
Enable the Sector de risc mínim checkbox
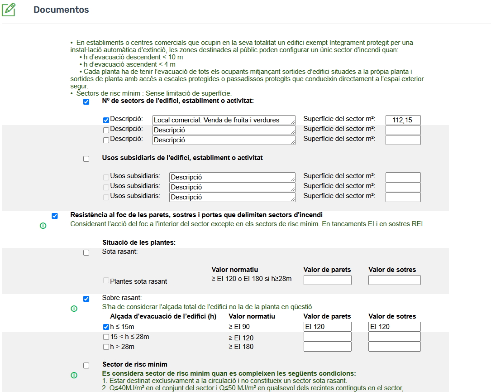[x=86, y=365]
